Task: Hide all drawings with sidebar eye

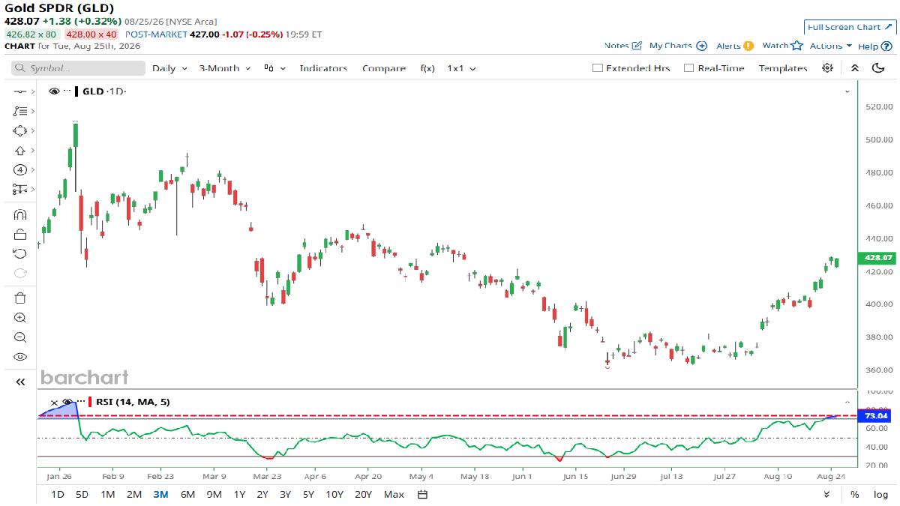Action: 20,357
